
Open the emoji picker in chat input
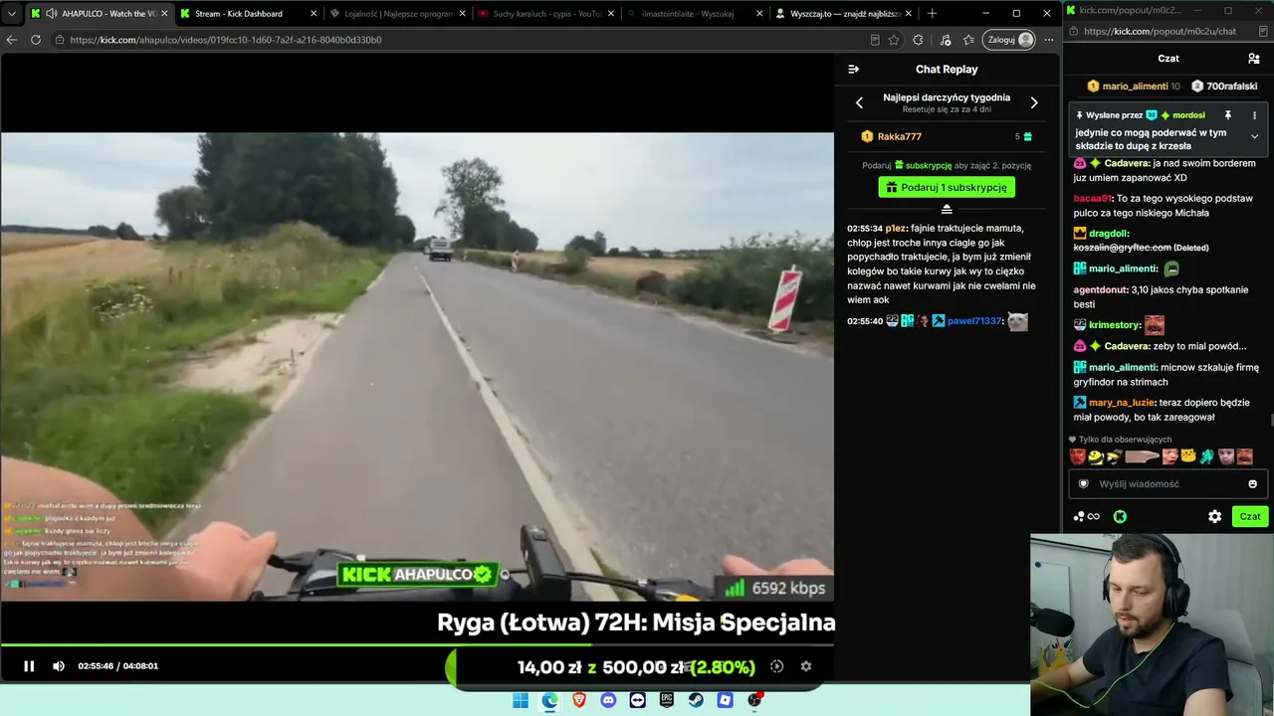tap(1253, 484)
